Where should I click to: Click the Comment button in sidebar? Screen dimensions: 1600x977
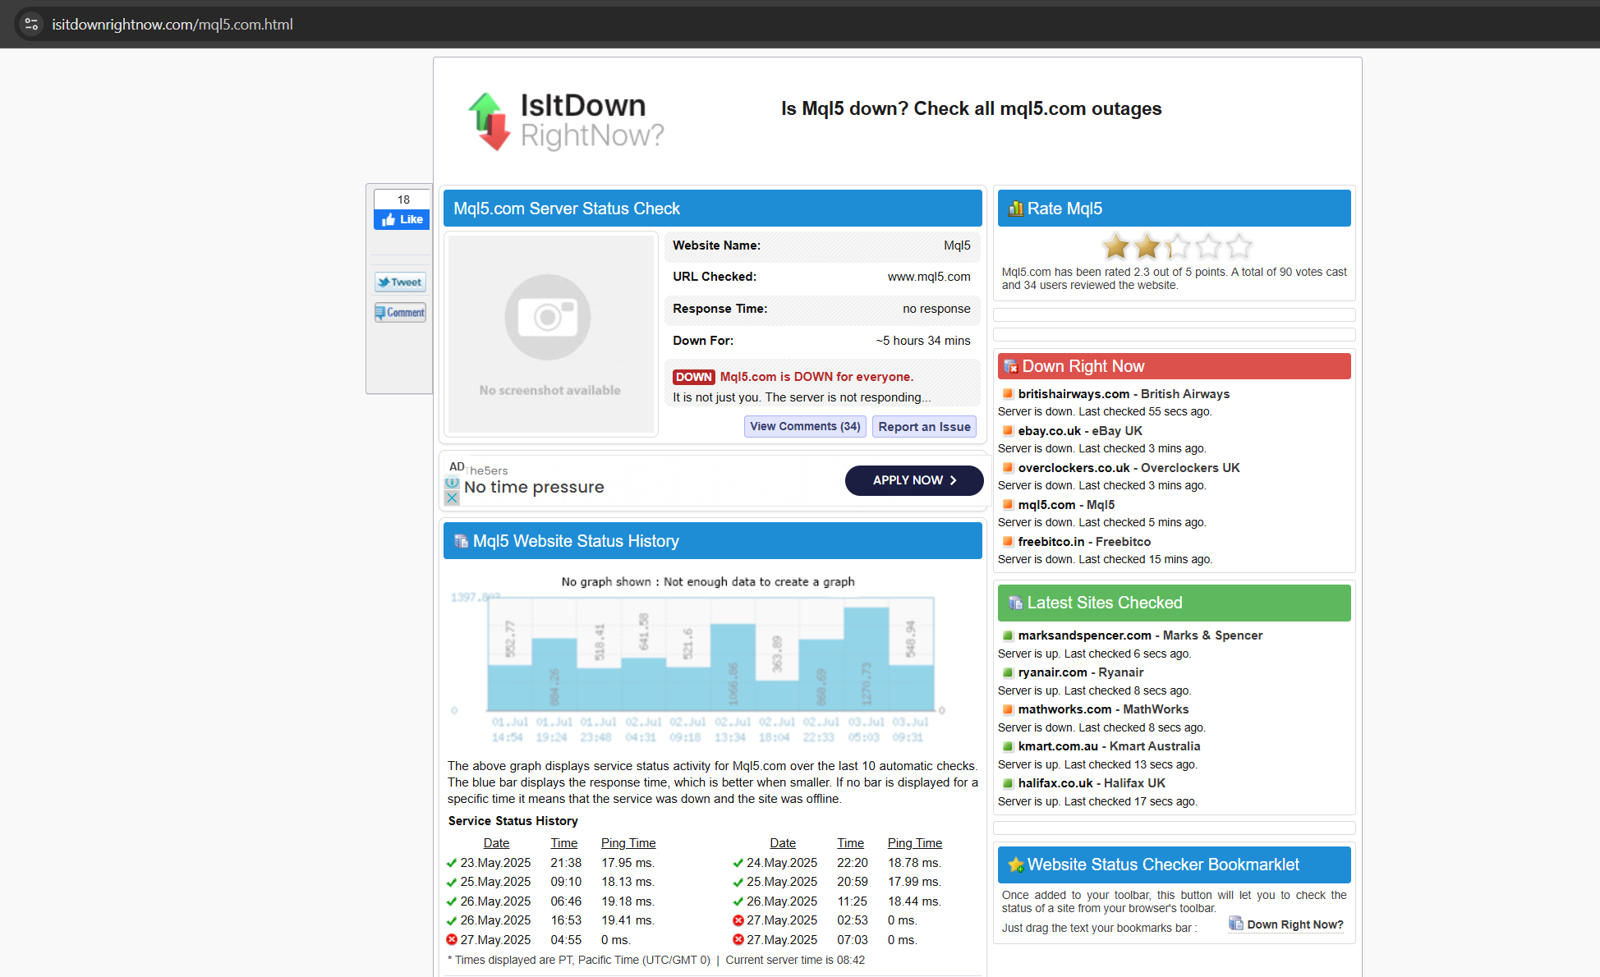400,312
